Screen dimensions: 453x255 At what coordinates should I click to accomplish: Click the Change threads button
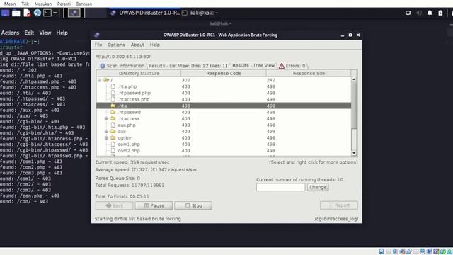click(318, 187)
